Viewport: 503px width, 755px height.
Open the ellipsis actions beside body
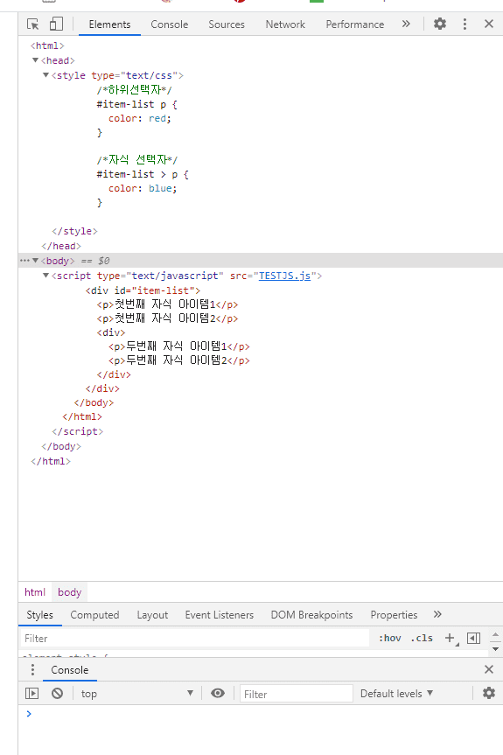[24, 261]
